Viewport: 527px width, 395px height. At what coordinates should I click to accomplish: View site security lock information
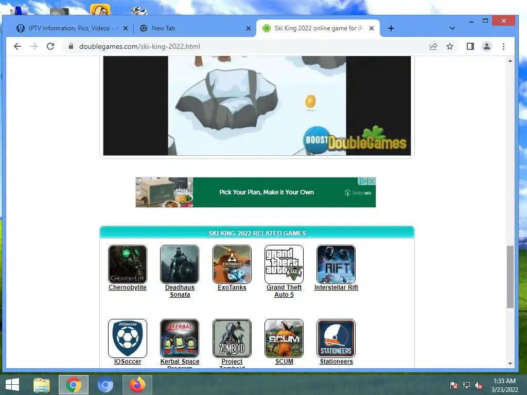[x=71, y=46]
